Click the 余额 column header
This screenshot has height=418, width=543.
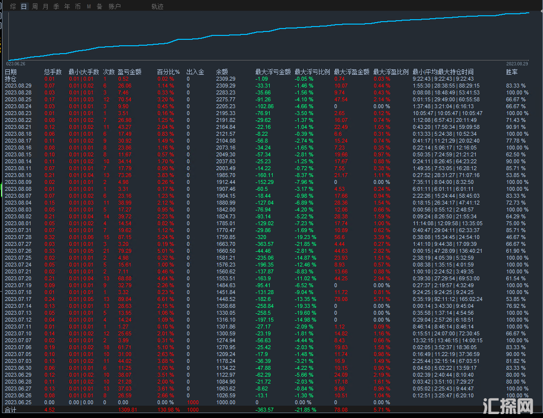click(x=222, y=72)
